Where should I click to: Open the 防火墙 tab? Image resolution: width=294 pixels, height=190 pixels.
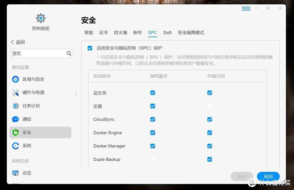pos(120,33)
